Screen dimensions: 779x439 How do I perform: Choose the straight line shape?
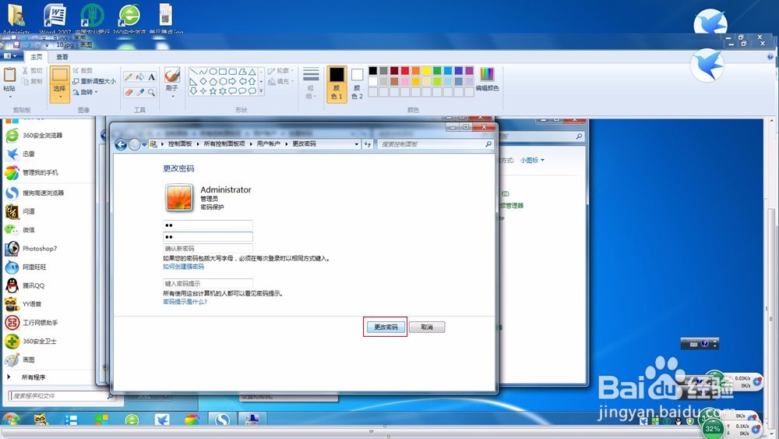pos(193,72)
